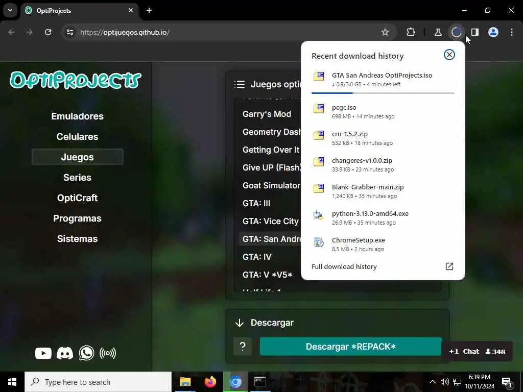Open the Programas section

(78, 218)
